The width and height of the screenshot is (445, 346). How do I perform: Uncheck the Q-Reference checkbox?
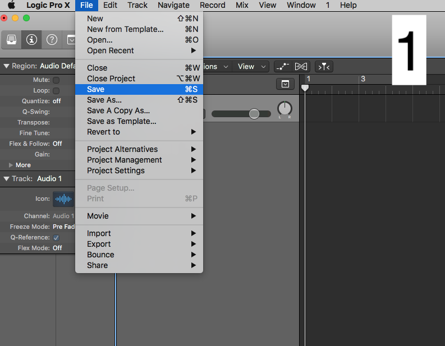coord(56,238)
